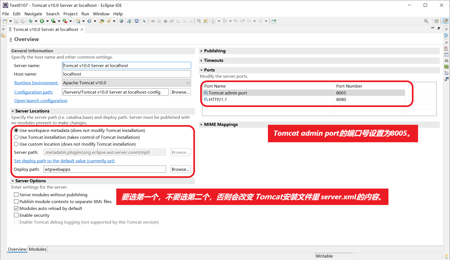Expand the Timeouts section
Image resolution: width=450 pixels, height=260 pixels.
[201, 60]
